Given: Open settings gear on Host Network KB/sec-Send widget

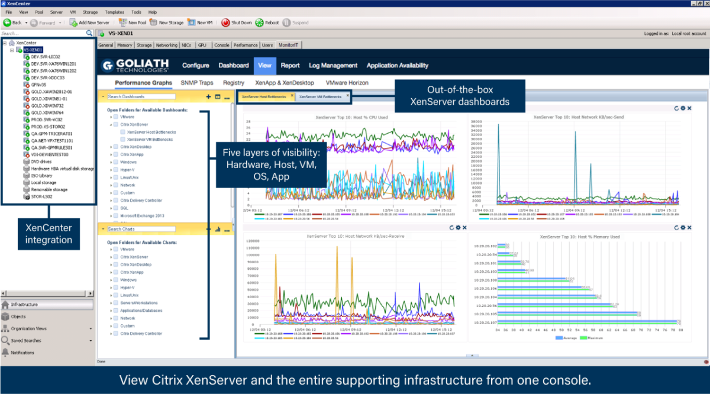Looking at the screenshot, I should click(683, 108).
